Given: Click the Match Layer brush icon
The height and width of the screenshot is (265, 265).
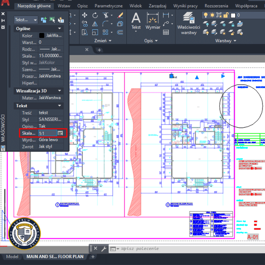Looking at the screenshot, I should (x=240, y=32).
